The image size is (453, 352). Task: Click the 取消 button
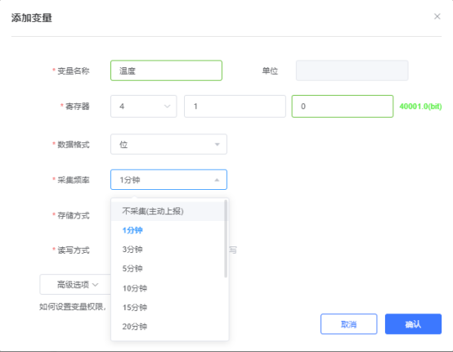coord(348,324)
